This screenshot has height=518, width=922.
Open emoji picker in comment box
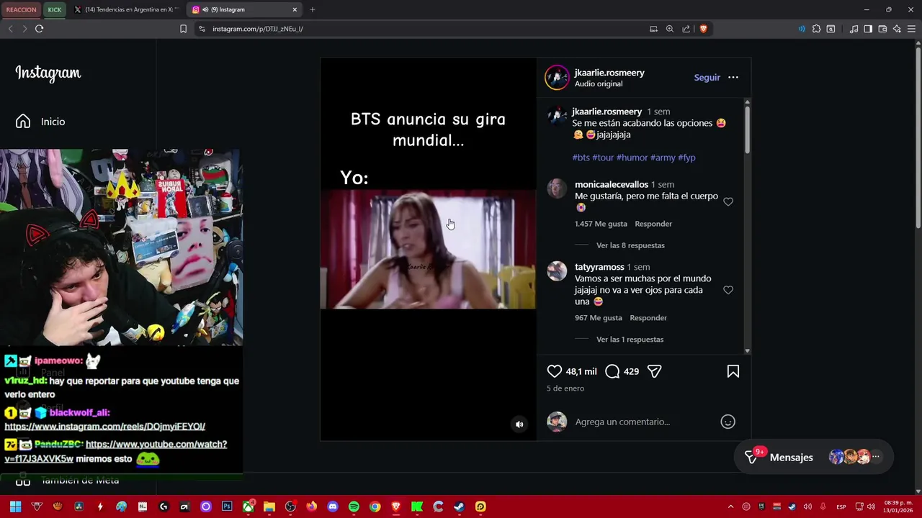pyautogui.click(x=728, y=422)
